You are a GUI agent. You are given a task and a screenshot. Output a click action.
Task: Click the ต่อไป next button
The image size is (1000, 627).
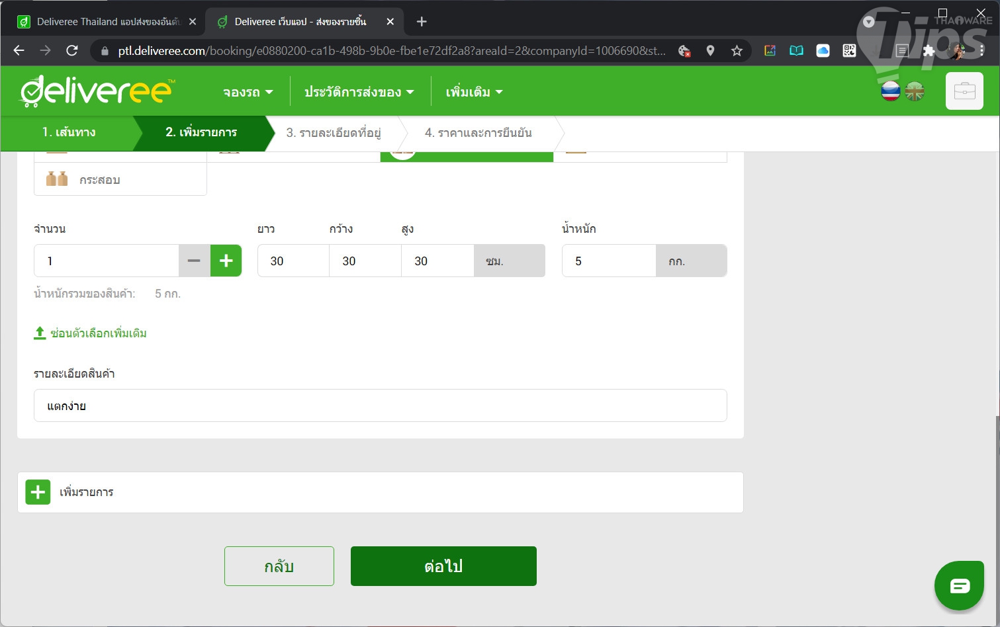pyautogui.click(x=443, y=566)
